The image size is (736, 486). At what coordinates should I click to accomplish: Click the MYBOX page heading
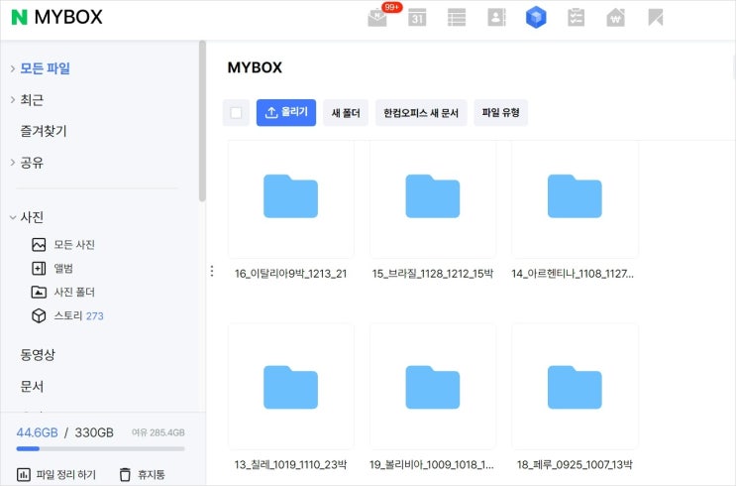tap(255, 67)
